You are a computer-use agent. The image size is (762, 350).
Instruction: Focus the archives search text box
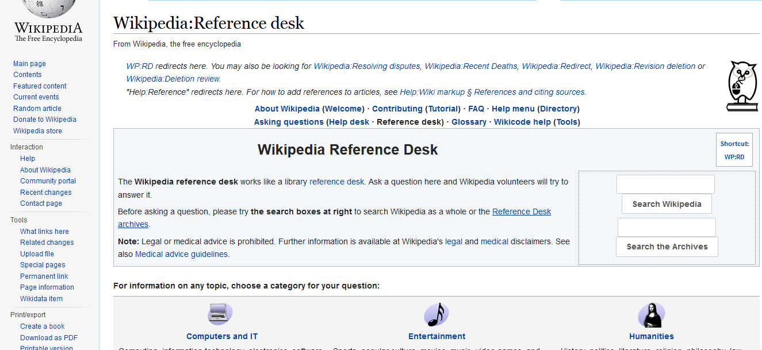pos(667,227)
